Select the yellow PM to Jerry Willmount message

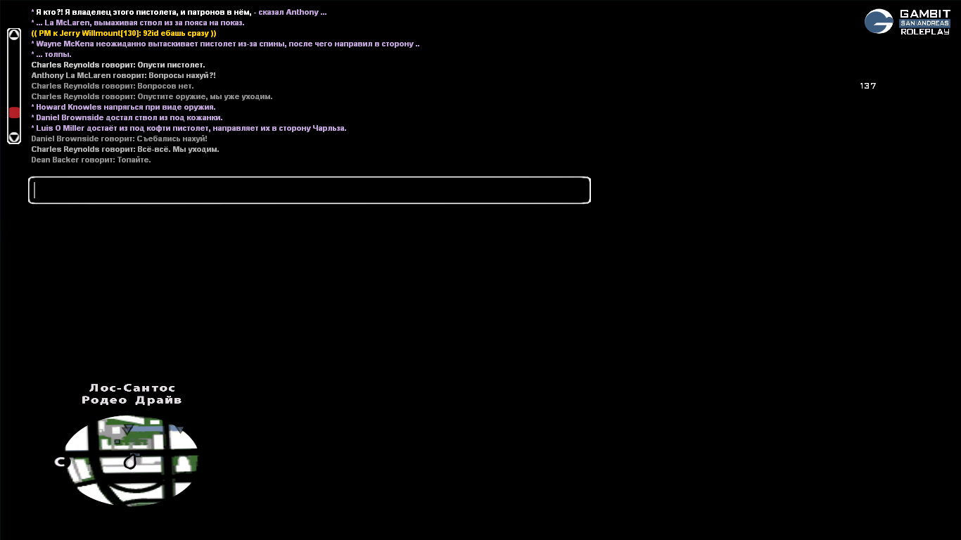click(124, 33)
